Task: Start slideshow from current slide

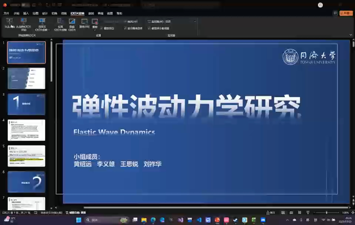Action: [24, 24]
